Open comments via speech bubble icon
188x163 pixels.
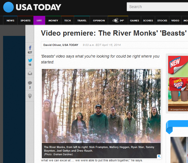pos(30,83)
